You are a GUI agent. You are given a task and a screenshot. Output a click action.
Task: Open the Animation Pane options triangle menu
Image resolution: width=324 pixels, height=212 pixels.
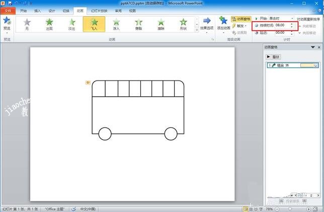[313, 47]
